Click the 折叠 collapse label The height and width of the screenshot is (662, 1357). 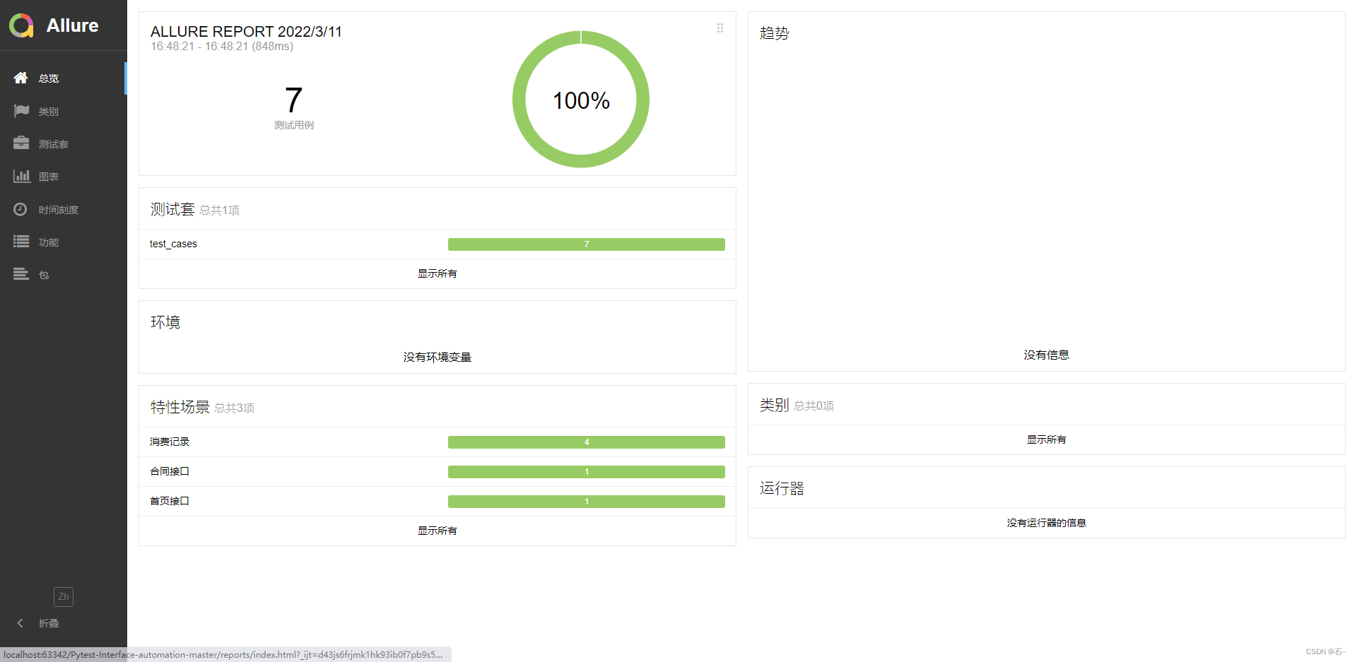point(49,623)
